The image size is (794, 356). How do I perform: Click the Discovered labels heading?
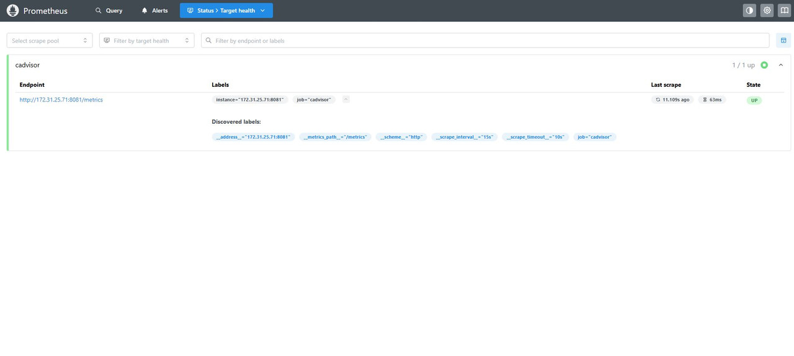236,122
